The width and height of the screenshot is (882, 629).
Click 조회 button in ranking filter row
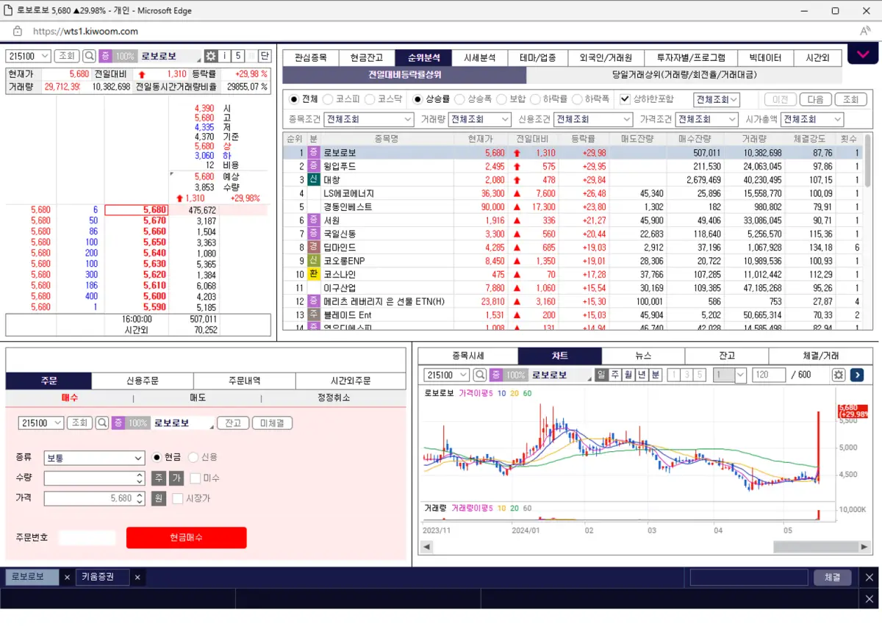pos(850,99)
